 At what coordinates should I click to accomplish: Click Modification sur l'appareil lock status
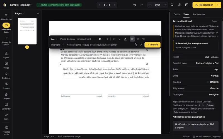pyautogui.click(x=207, y=136)
